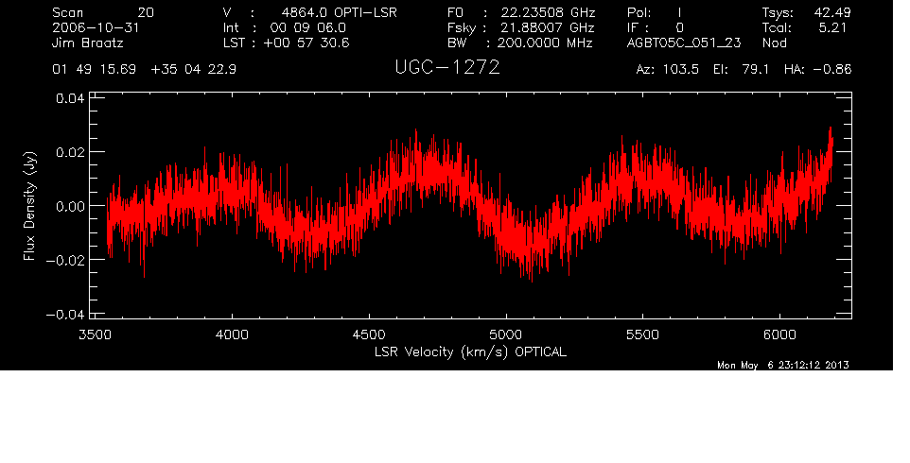
Task: Select declination +35 04 22.9
Action: point(193,70)
